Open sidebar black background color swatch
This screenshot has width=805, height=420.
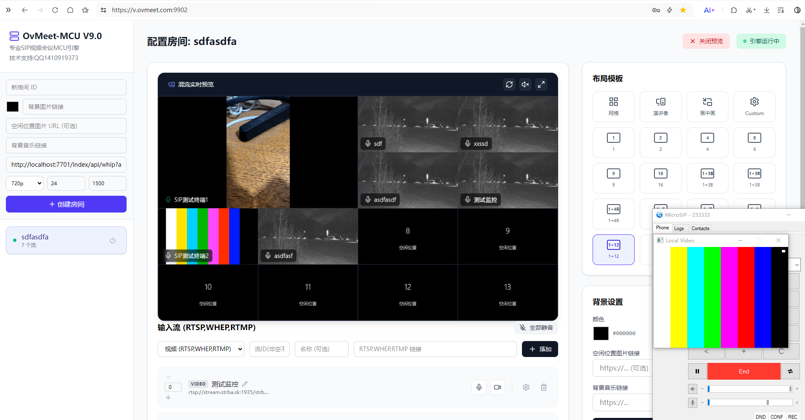coord(13,107)
